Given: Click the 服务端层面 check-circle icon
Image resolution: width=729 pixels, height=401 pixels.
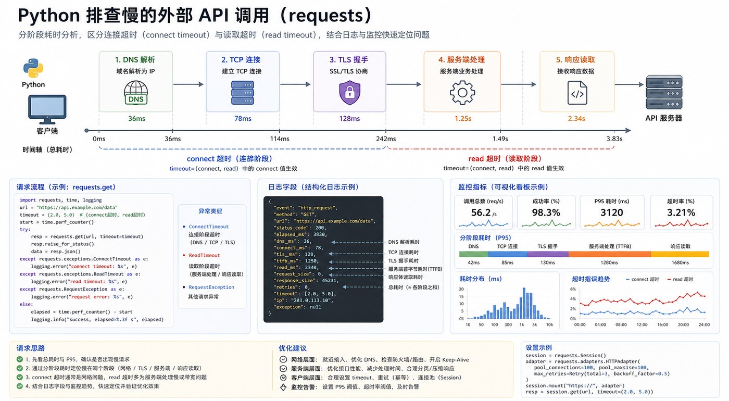Looking at the screenshot, I should coord(283,368).
